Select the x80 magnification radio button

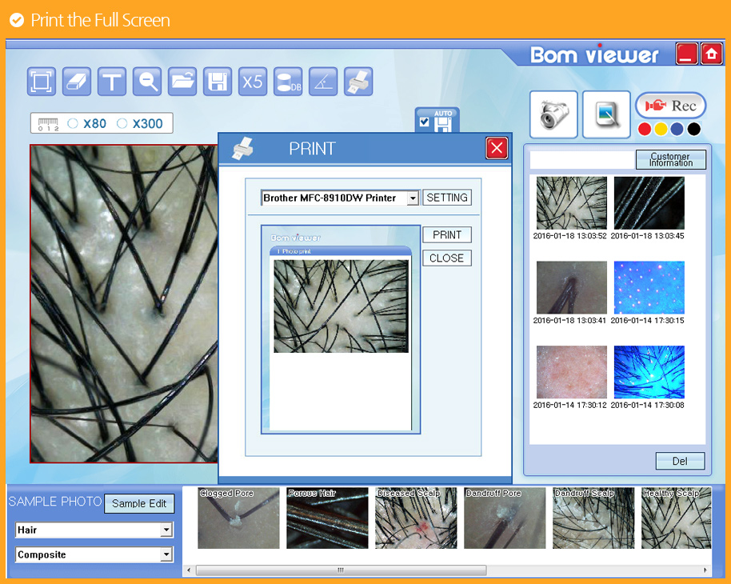pos(73,123)
